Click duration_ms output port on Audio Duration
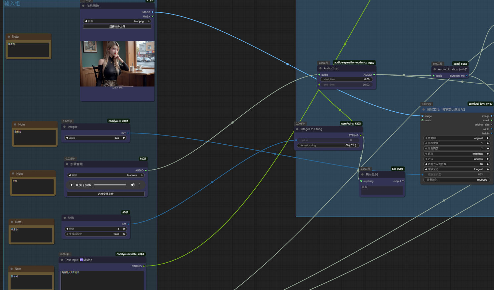The image size is (494, 290). coord(467,76)
